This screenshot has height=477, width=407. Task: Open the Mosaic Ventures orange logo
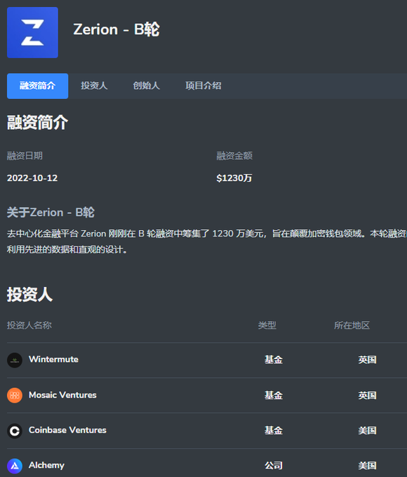pos(15,396)
